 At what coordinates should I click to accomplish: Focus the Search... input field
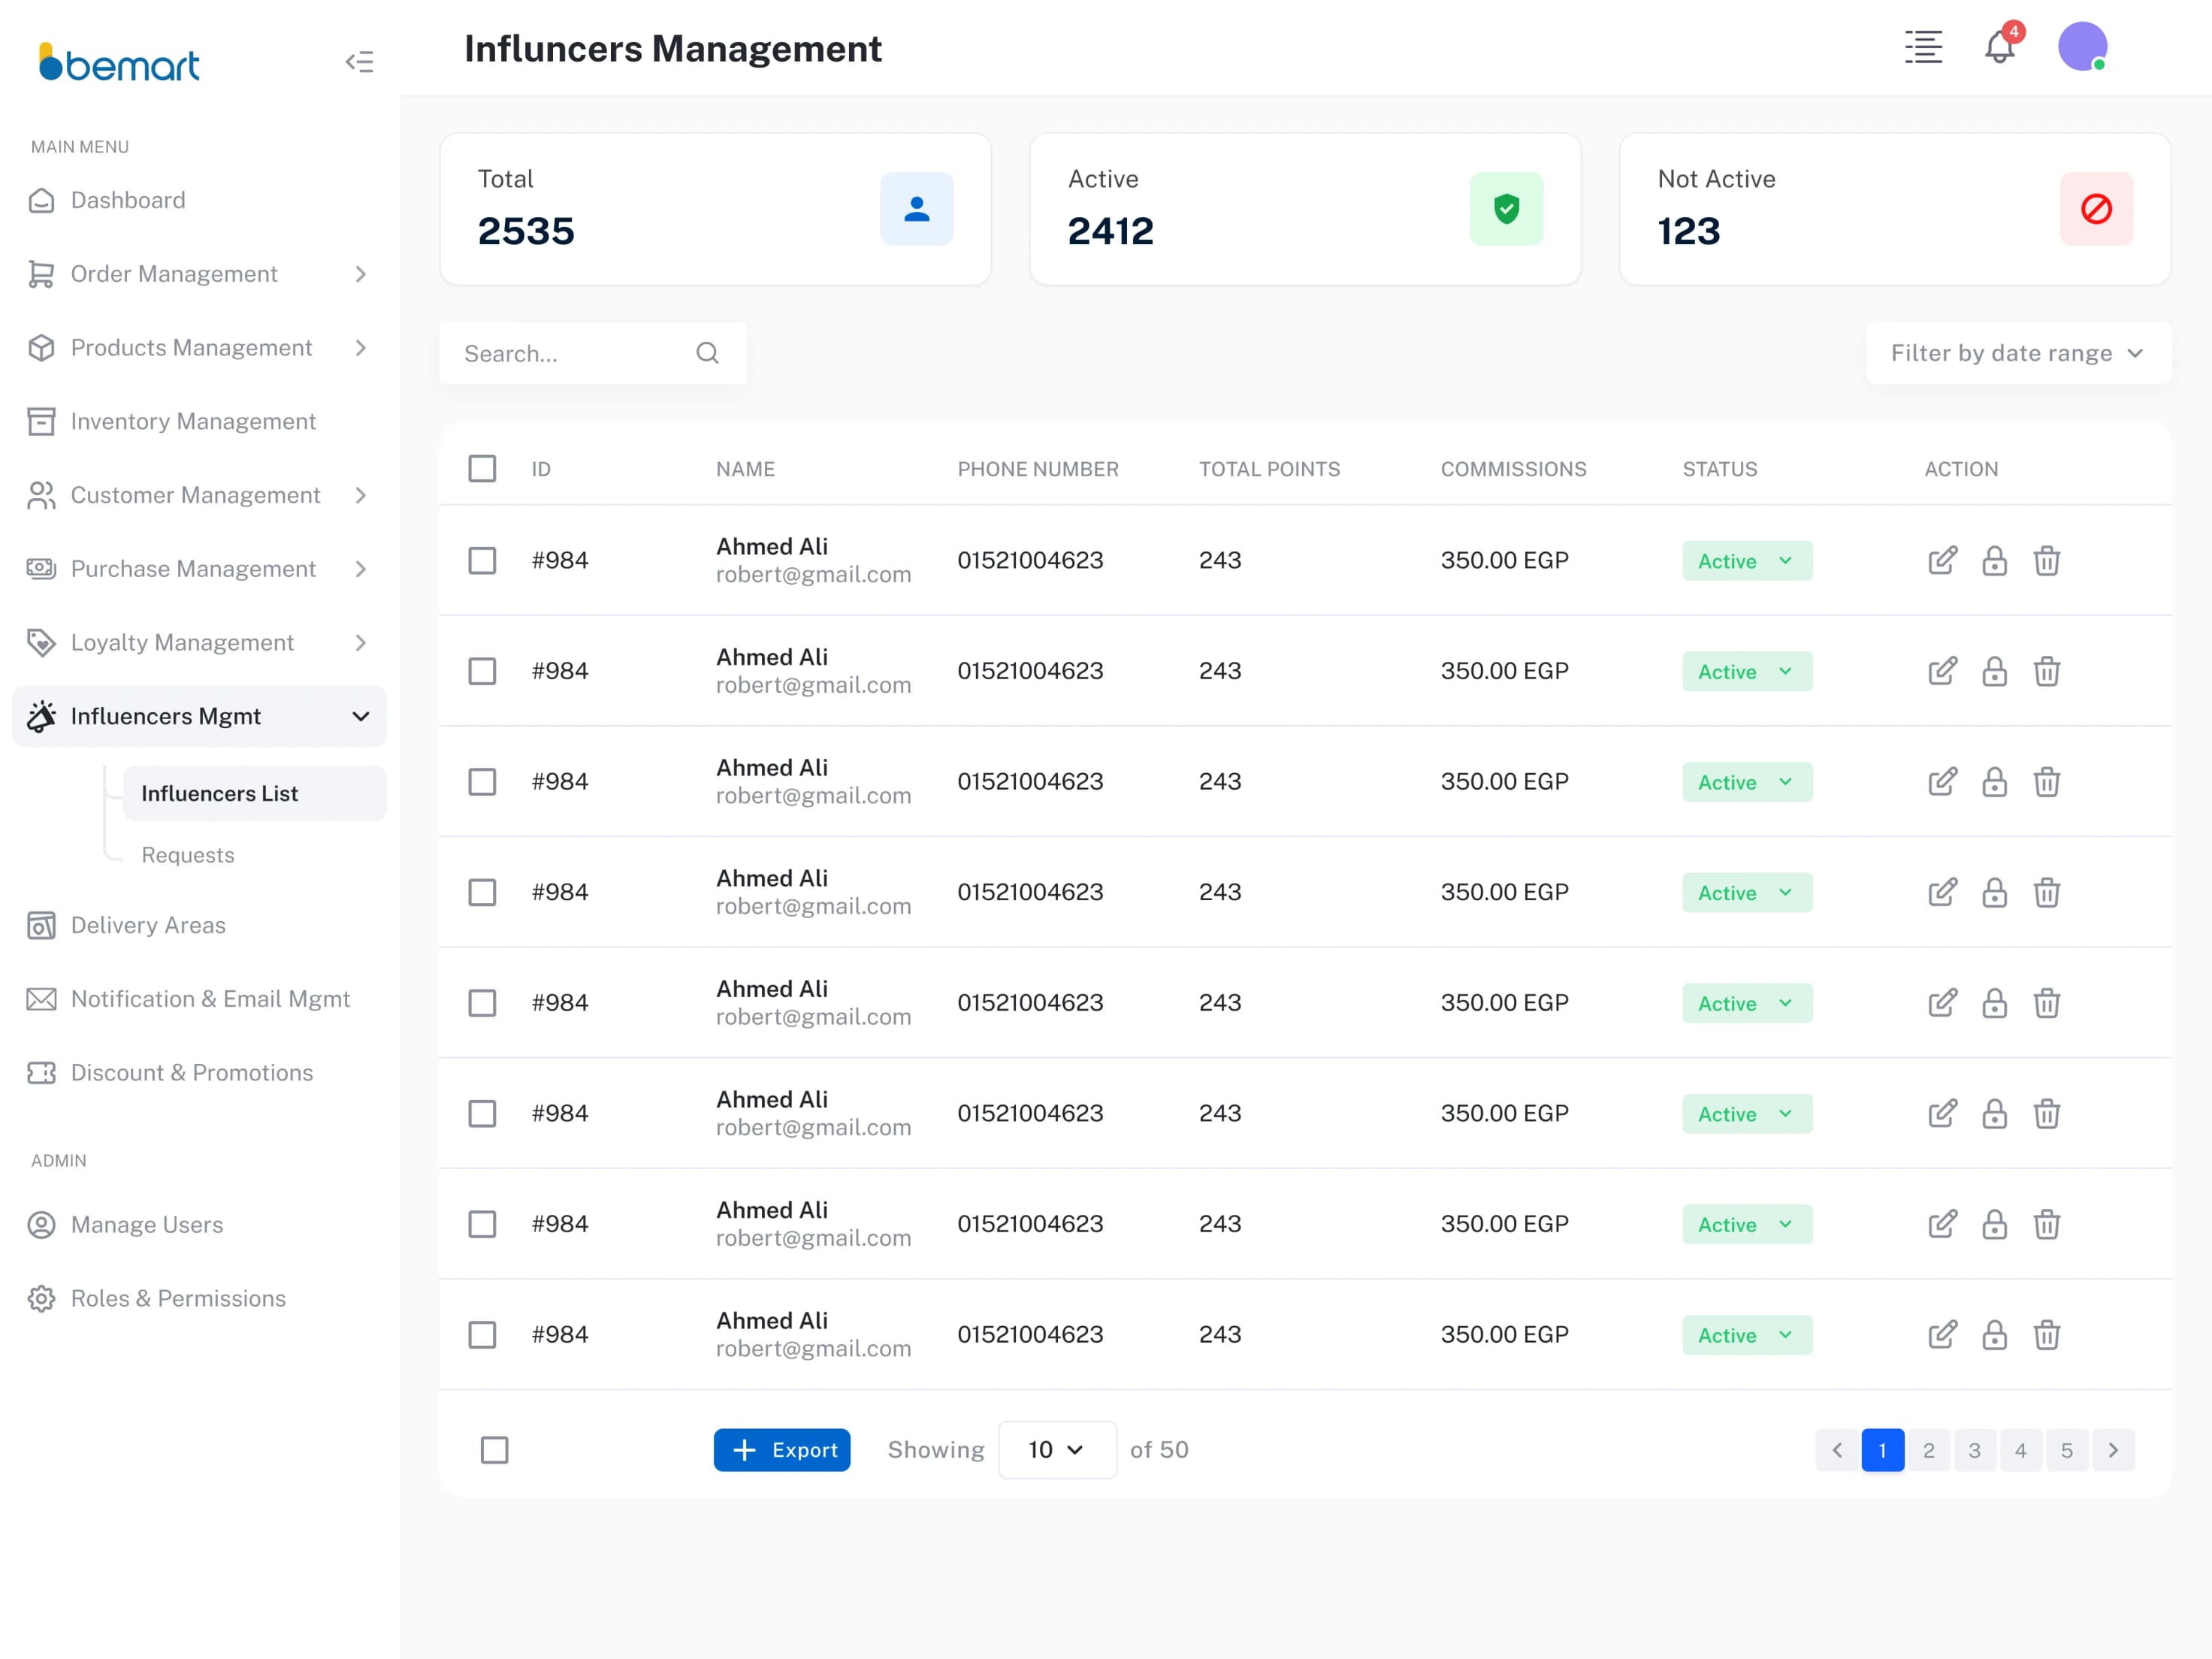pos(593,353)
